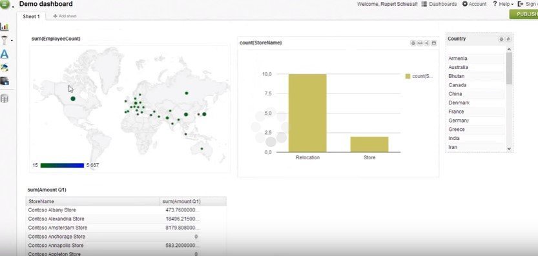
Task: Select Germany in Country filter list
Action: tap(459, 121)
